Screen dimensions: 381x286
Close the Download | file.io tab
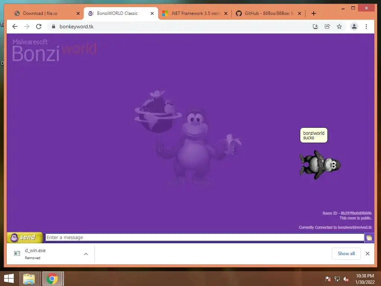coord(78,13)
